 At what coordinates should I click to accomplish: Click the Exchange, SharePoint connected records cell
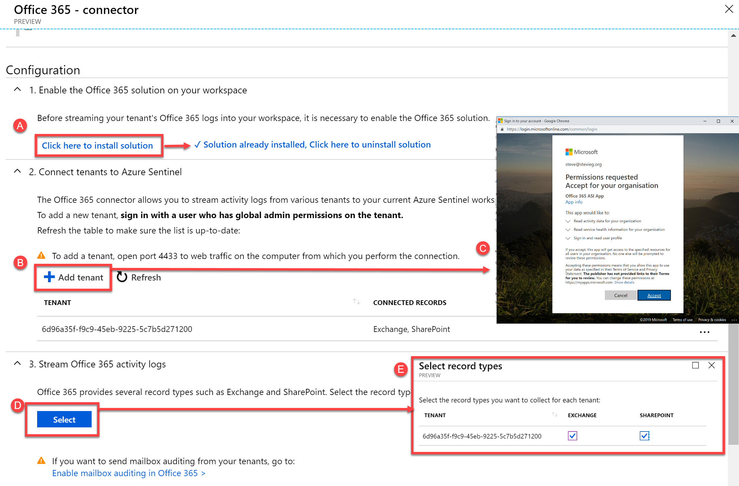pyautogui.click(x=411, y=329)
